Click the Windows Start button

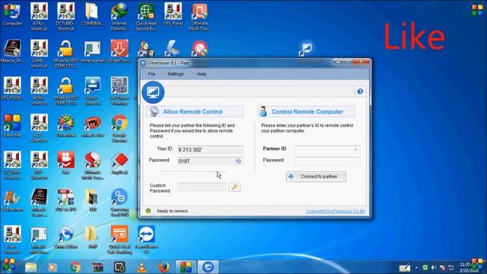point(9,266)
